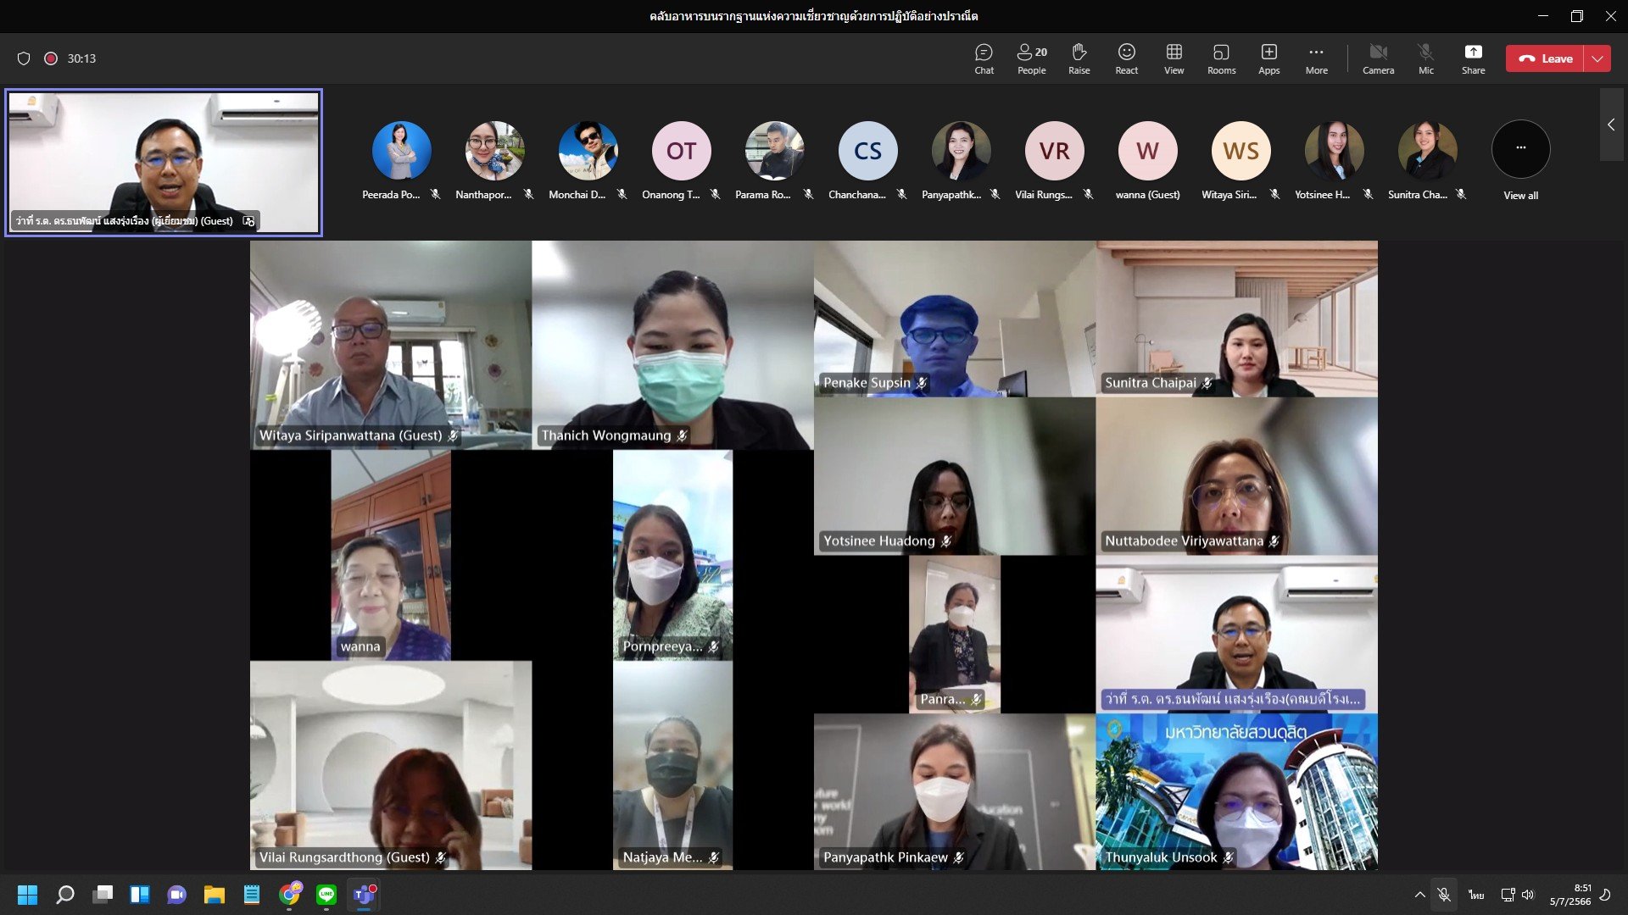Toggle the Camera on
The height and width of the screenshot is (915, 1628).
(1378, 58)
